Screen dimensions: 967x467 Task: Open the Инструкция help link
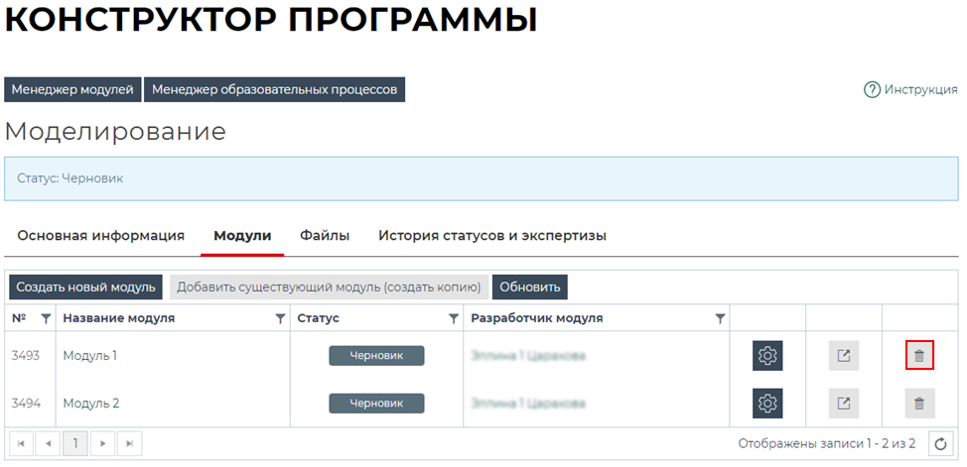[x=910, y=89]
